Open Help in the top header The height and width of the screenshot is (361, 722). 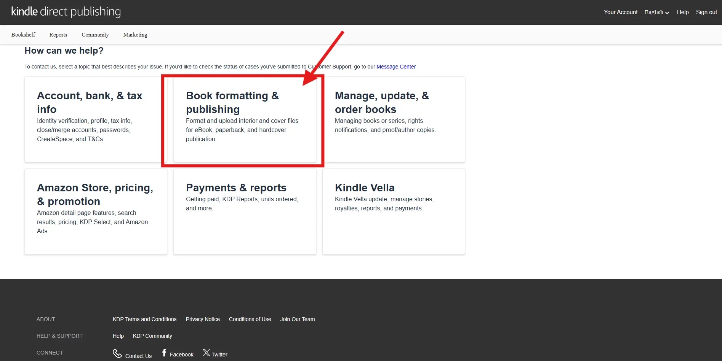pyautogui.click(x=683, y=12)
